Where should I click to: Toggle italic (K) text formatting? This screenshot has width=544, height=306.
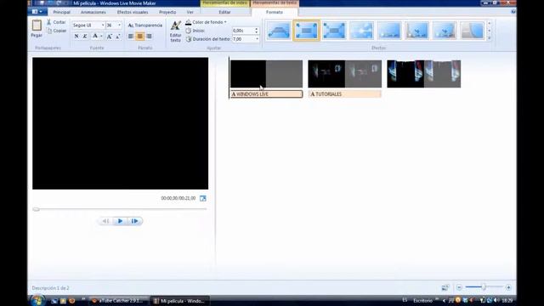tap(85, 36)
